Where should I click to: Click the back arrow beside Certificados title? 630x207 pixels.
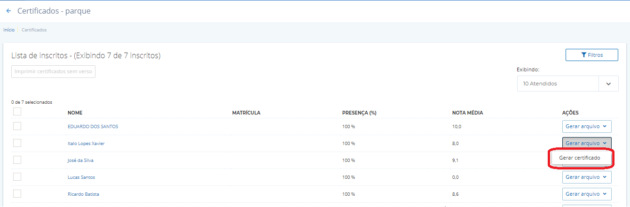[x=8, y=11]
